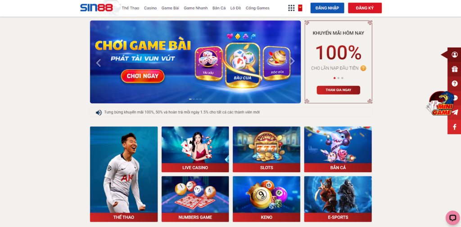Open the Facebook sidebar icon
This screenshot has height=227, width=461.
[455, 127]
